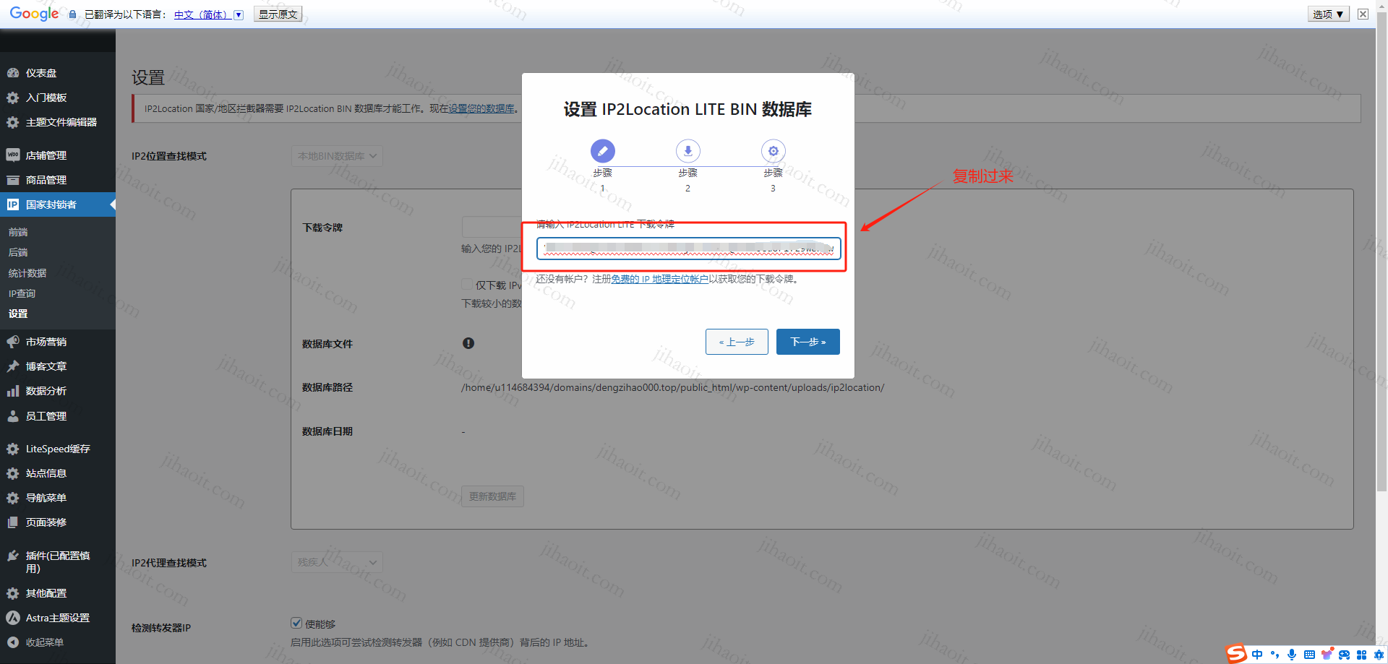Image resolution: width=1388 pixels, height=664 pixels.
Task: Click the 站点信息 gear icon
Action: pos(12,473)
